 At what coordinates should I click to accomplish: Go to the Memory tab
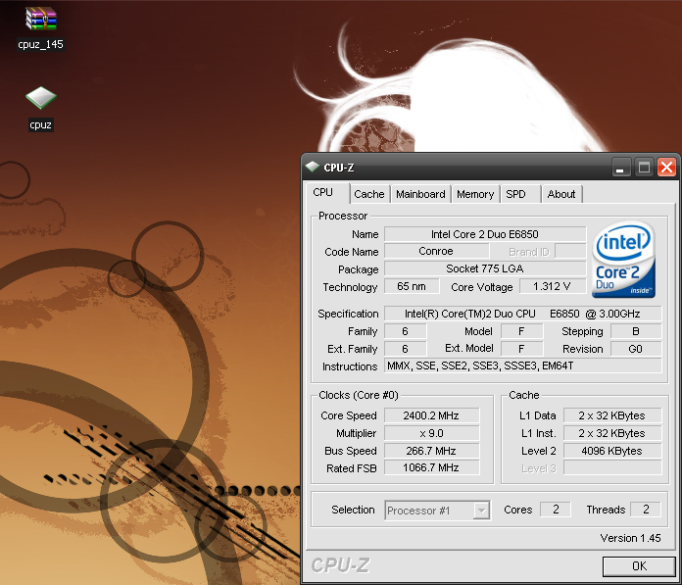pyautogui.click(x=475, y=194)
